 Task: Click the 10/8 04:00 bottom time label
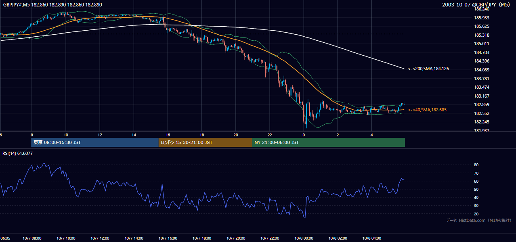coord(372,238)
